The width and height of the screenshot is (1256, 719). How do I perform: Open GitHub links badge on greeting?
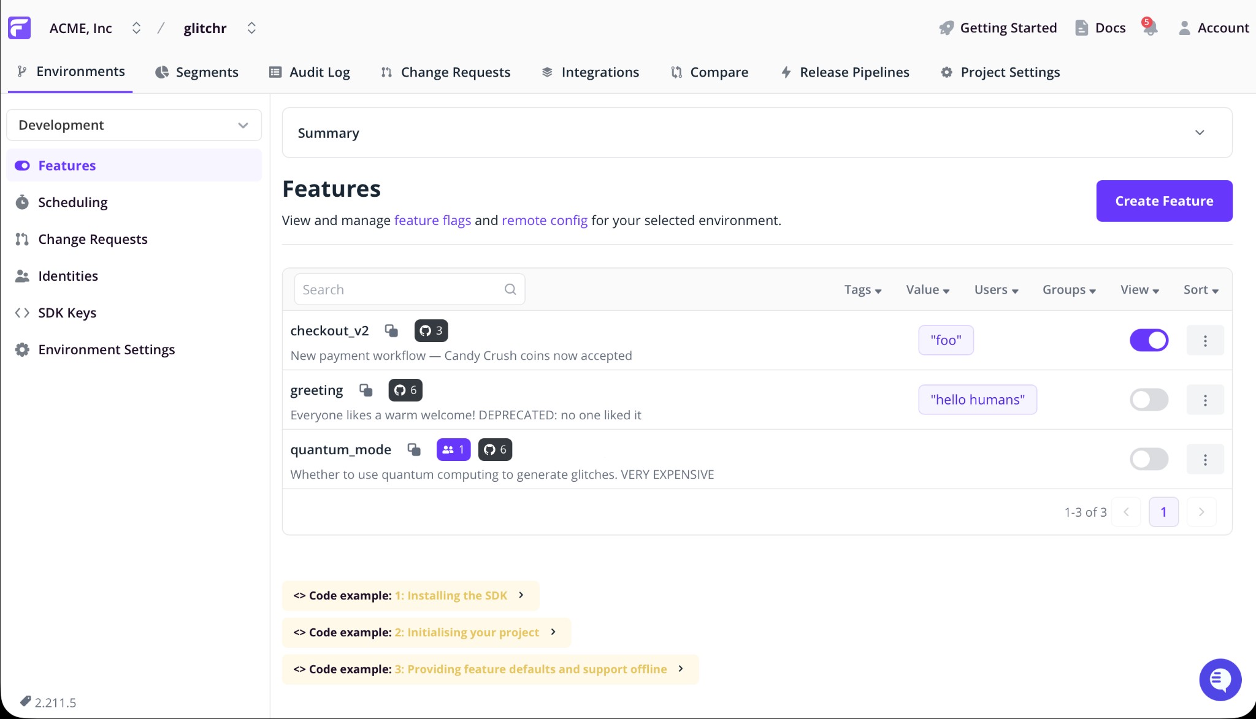coord(405,390)
